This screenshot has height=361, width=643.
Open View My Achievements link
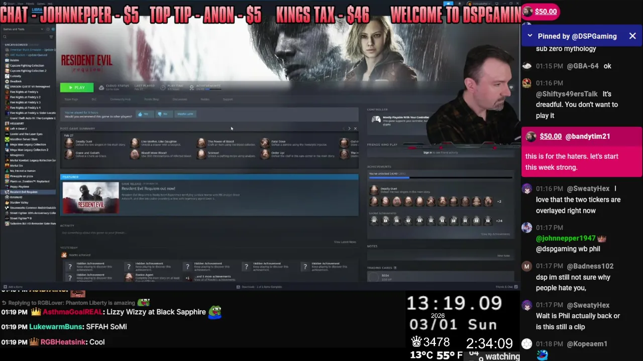click(x=495, y=234)
